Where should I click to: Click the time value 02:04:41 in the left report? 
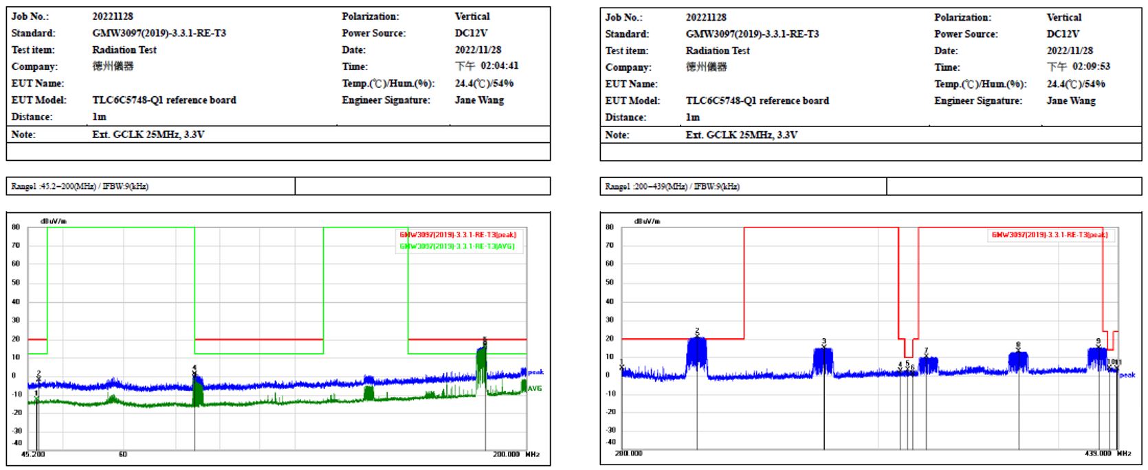496,66
